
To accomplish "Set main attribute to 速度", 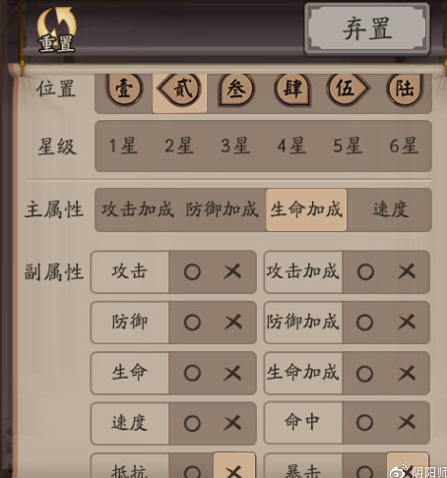I will point(391,209).
